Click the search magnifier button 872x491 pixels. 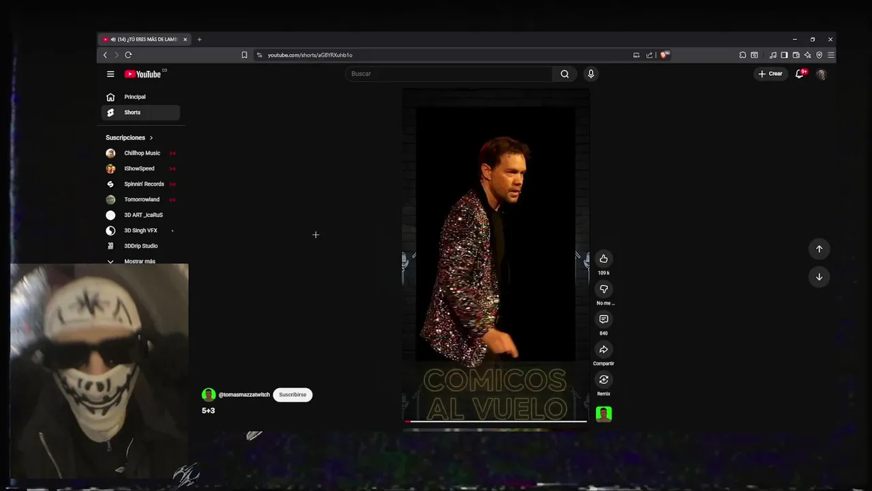565,74
